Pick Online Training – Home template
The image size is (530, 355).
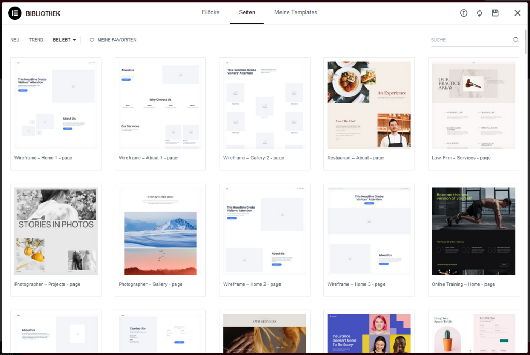473,231
